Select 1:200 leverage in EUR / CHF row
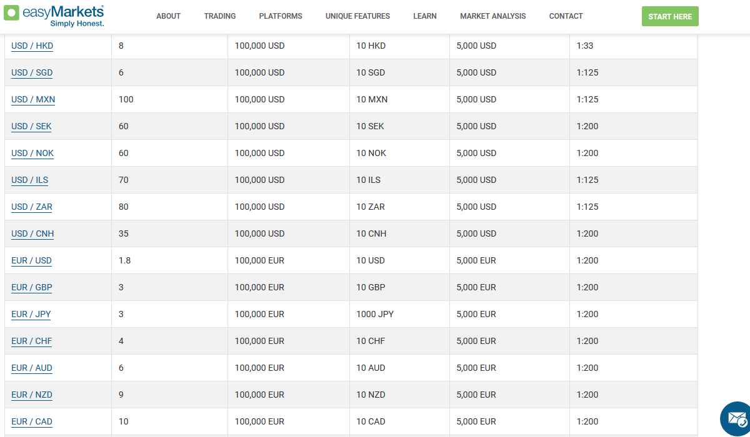Screen dimensions: 750x437 [587, 341]
